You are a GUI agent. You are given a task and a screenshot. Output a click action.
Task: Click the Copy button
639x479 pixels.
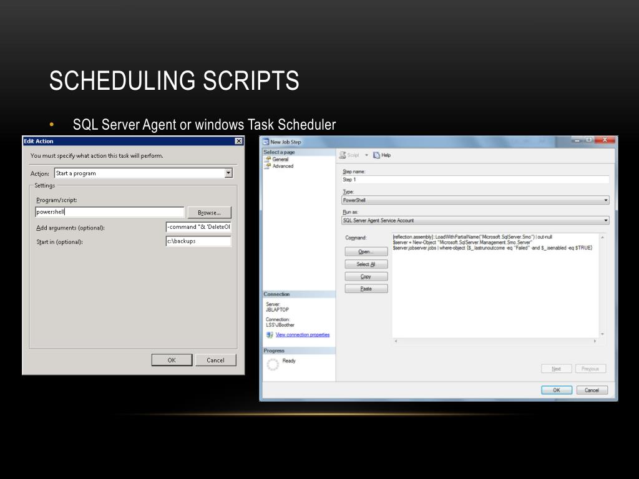366,276
